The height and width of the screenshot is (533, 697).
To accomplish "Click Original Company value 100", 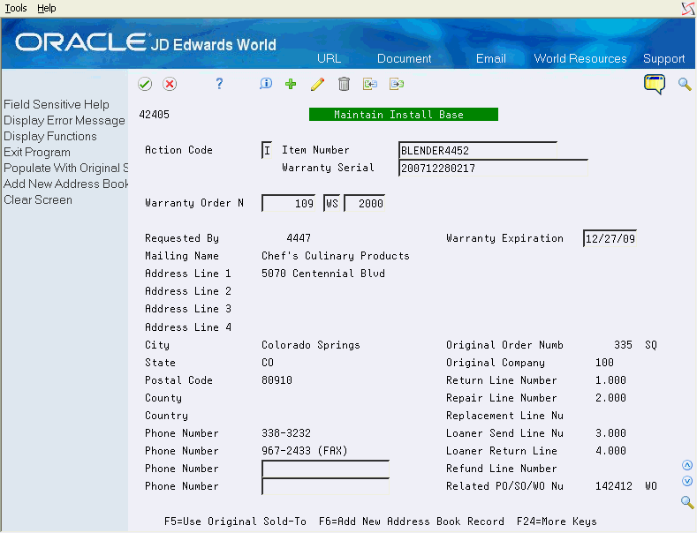I will coord(604,363).
